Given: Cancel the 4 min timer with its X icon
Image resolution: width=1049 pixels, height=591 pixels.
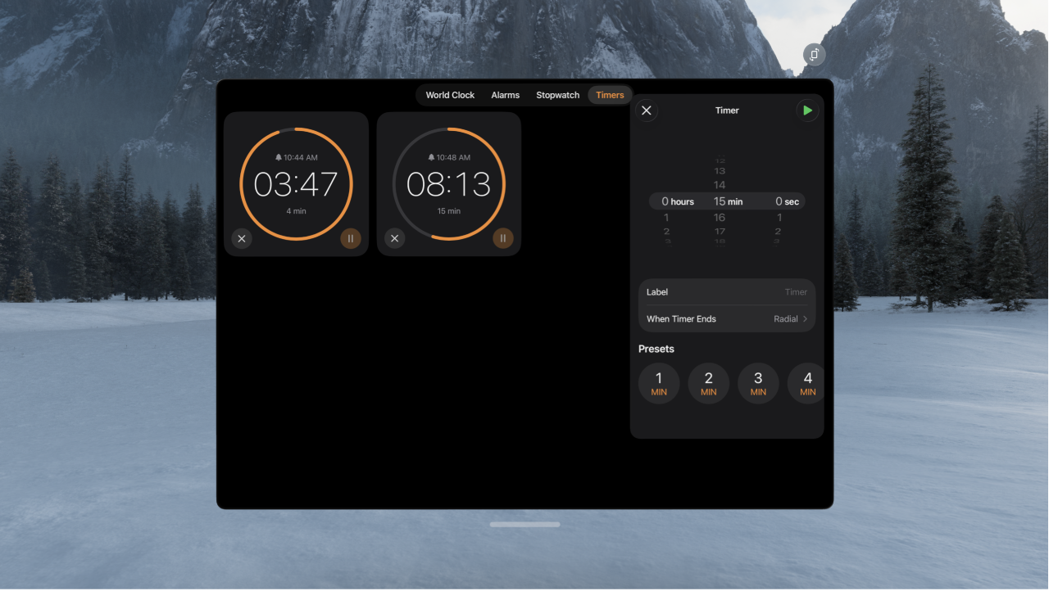Looking at the screenshot, I should [x=242, y=238].
